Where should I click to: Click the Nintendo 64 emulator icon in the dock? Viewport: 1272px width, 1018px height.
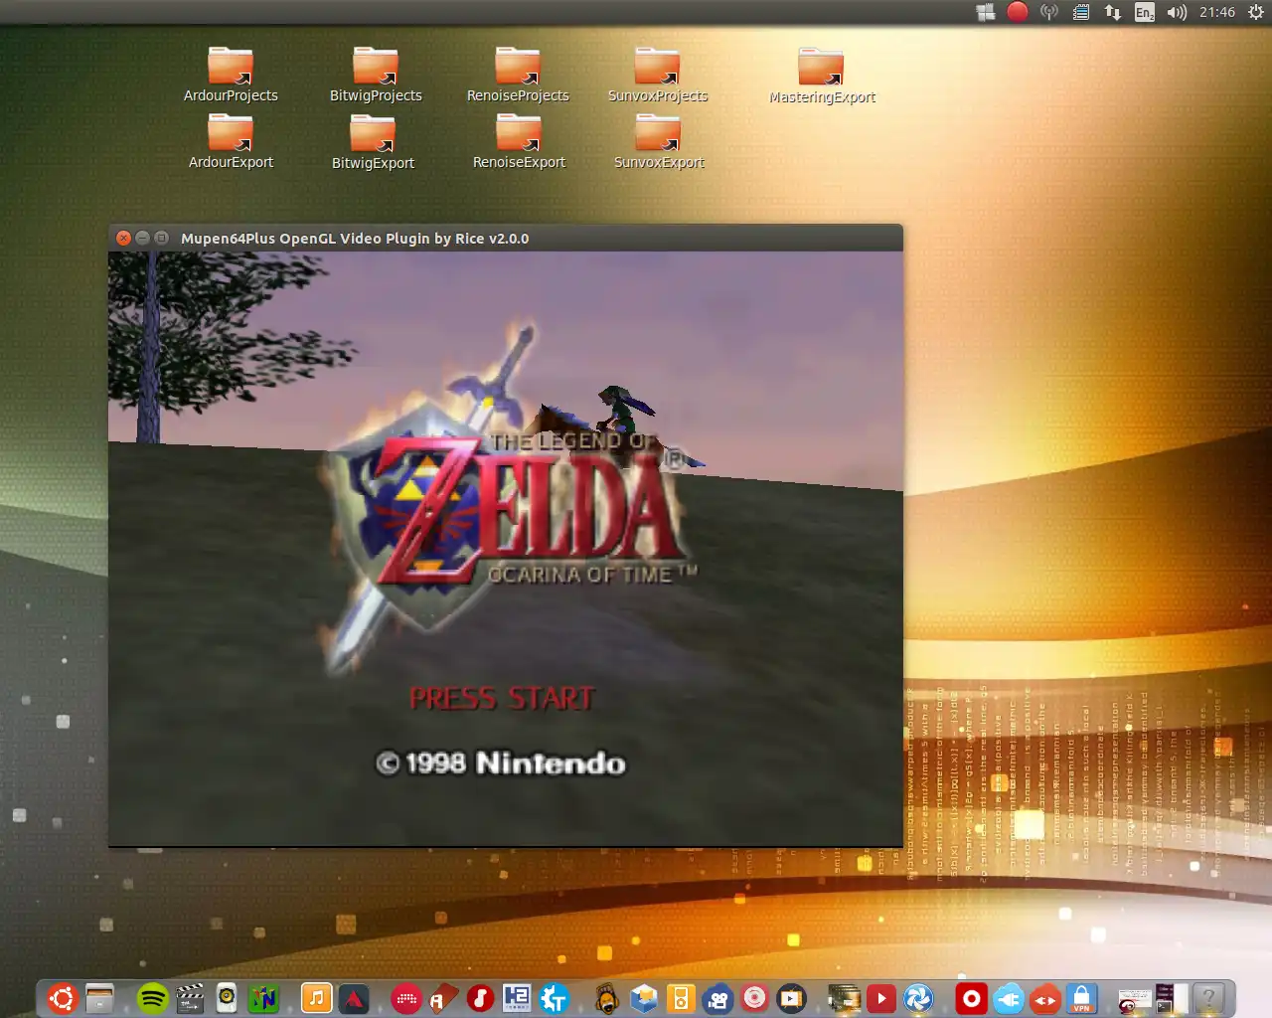[263, 997]
